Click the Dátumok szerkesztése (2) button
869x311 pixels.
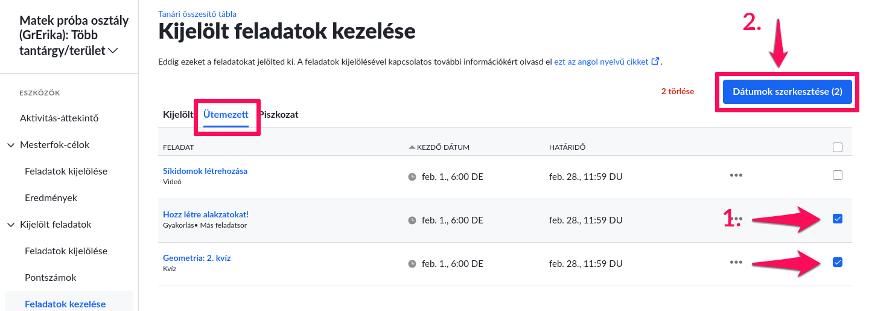787,92
